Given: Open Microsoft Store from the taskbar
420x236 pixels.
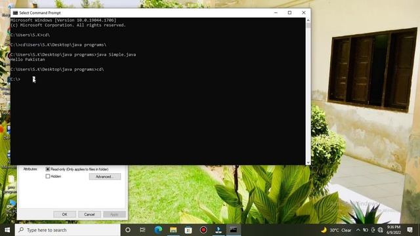Looking at the screenshot, I should tap(188, 230).
